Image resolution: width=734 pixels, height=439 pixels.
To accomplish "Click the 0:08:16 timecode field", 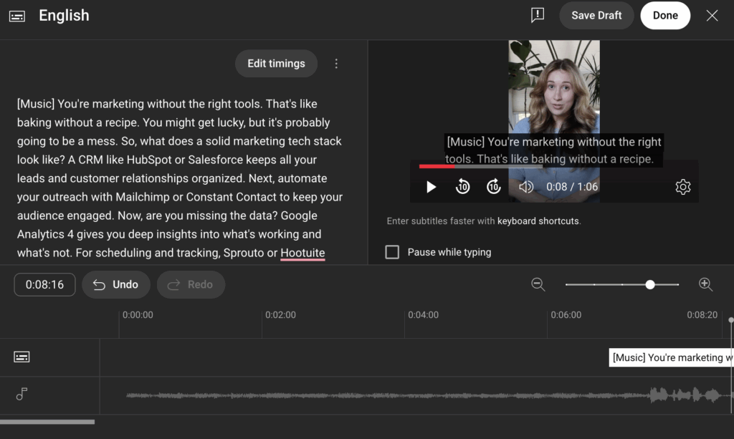I will point(44,285).
